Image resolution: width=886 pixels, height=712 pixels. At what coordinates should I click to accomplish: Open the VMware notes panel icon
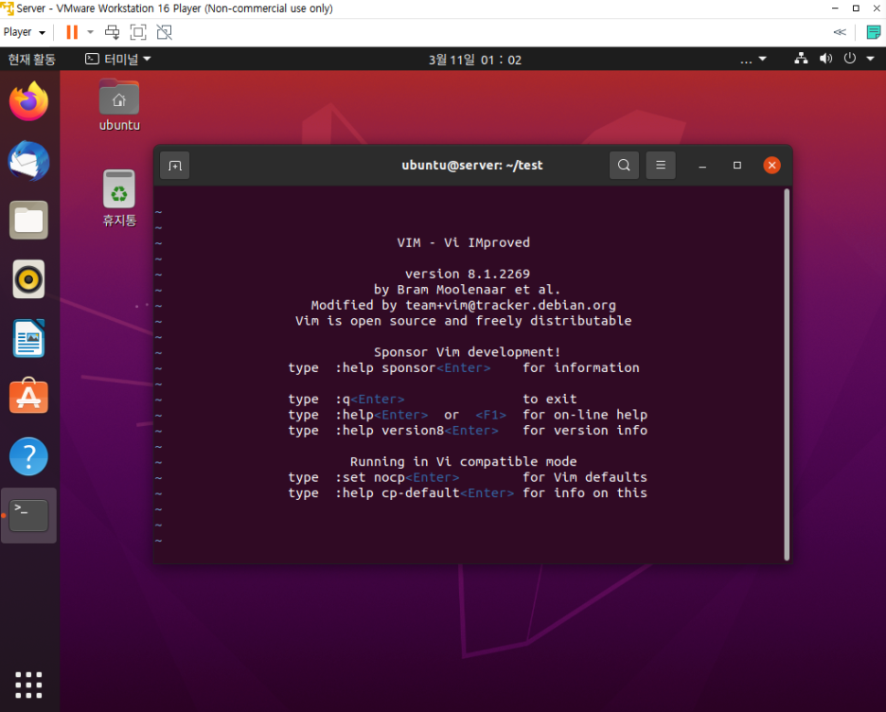tap(874, 32)
